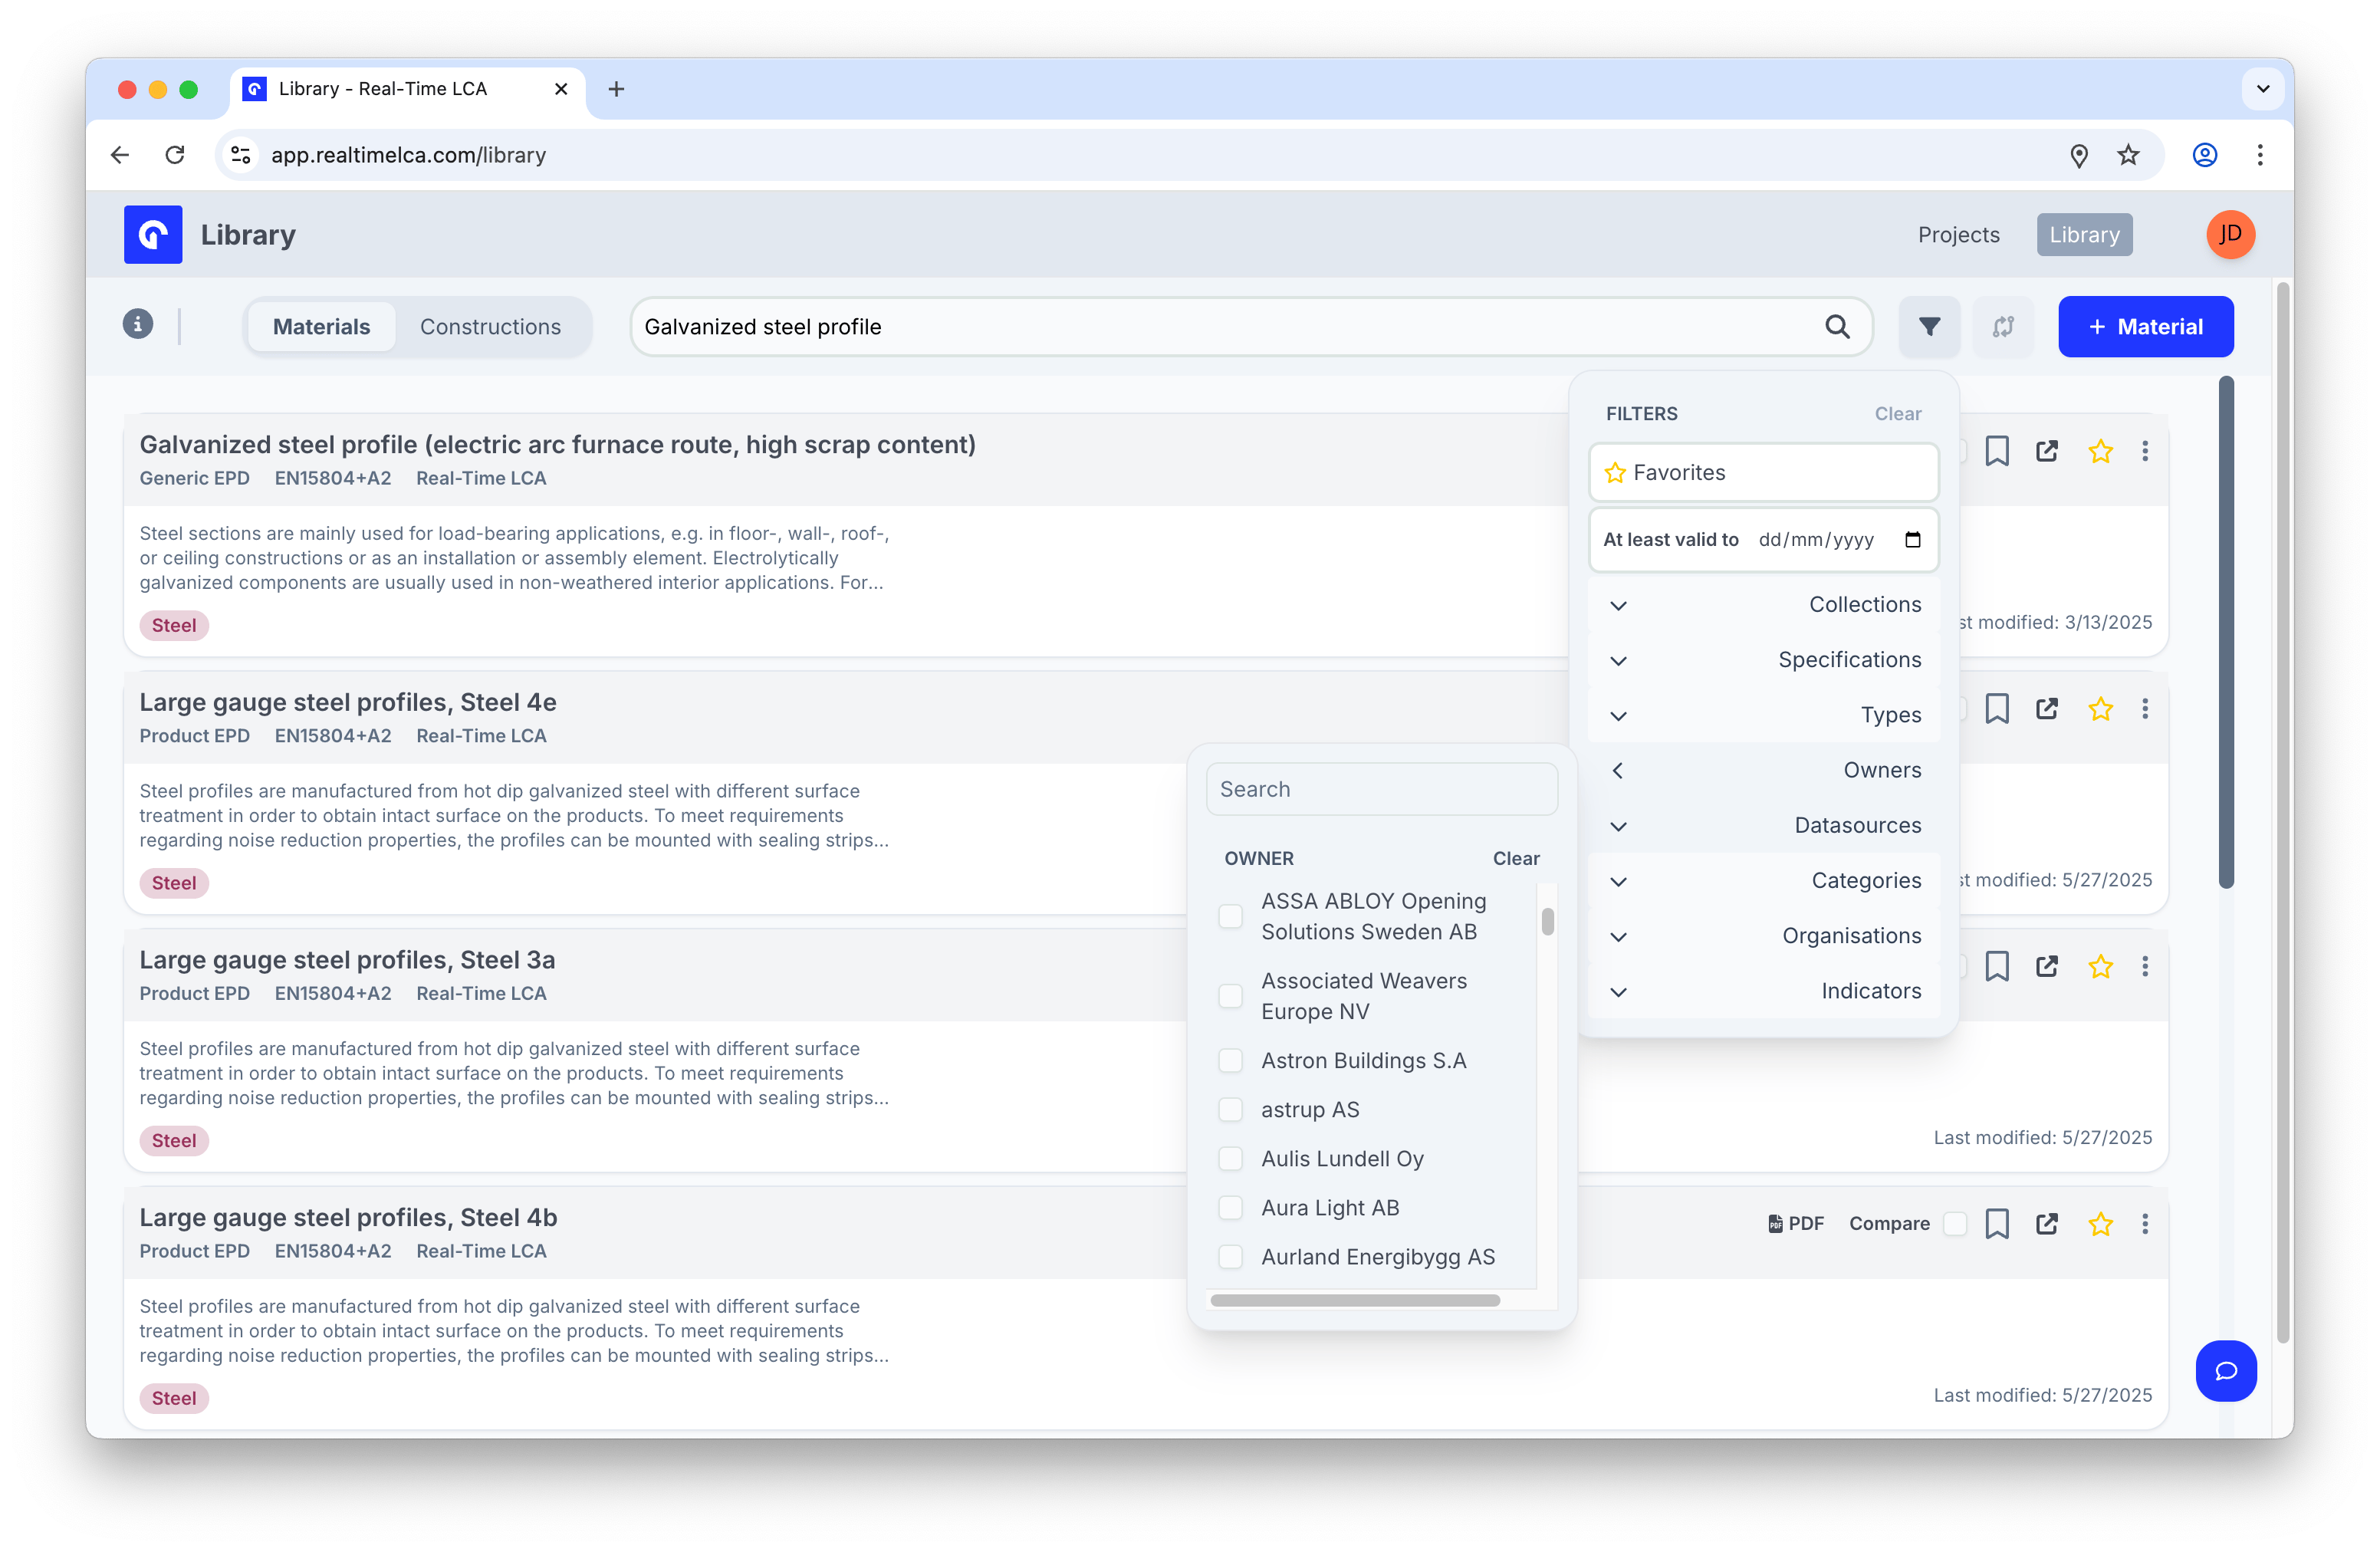
Task: Expand the Datasources filter
Action: point(1763,826)
